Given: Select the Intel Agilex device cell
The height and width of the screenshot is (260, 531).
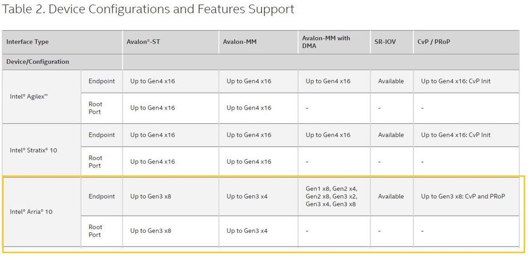Looking at the screenshot, I should tap(29, 97).
